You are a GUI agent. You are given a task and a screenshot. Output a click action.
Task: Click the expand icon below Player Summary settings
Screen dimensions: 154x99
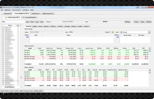(150, 51)
